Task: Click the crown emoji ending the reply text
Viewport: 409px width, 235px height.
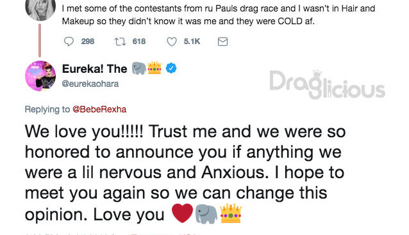Action: click(231, 213)
